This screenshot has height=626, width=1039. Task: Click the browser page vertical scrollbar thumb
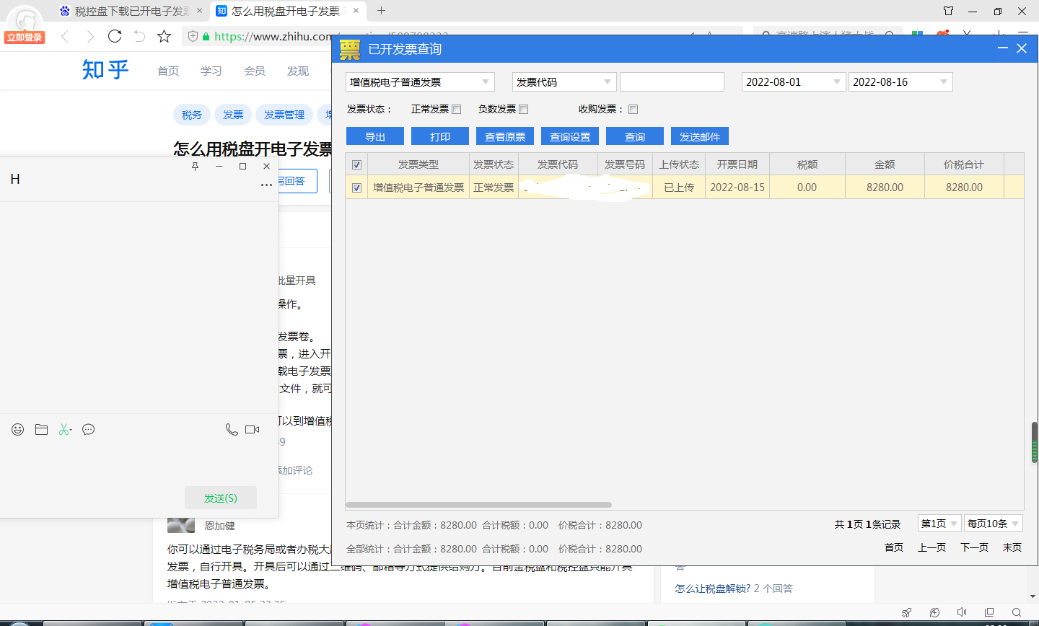pos(1035,442)
